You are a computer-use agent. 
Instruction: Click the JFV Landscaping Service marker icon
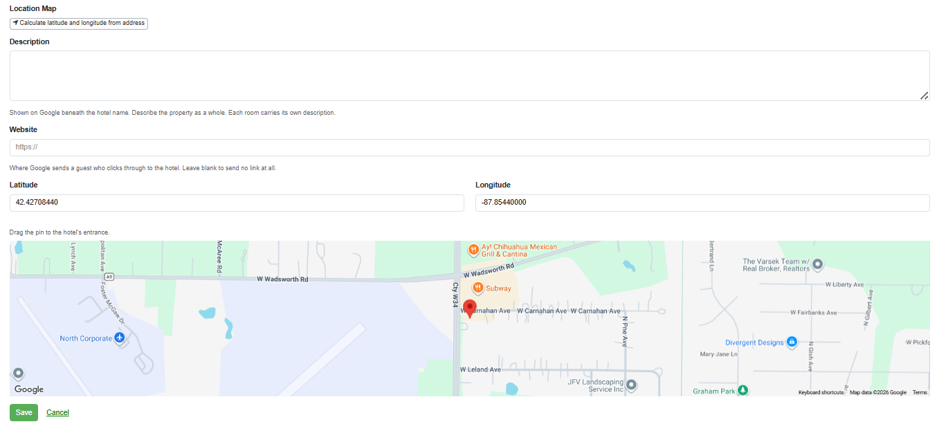[631, 384]
